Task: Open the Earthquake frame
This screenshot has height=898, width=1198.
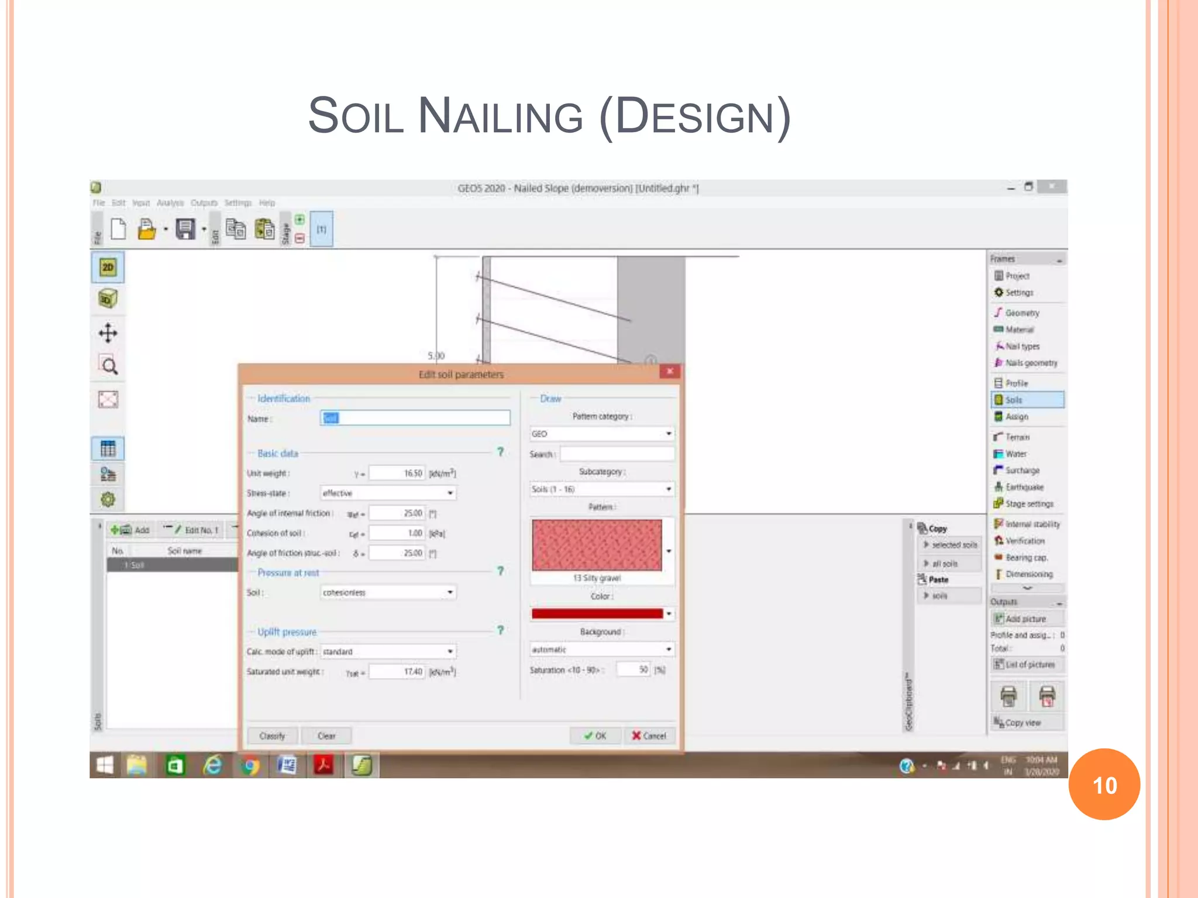Action: point(1024,487)
